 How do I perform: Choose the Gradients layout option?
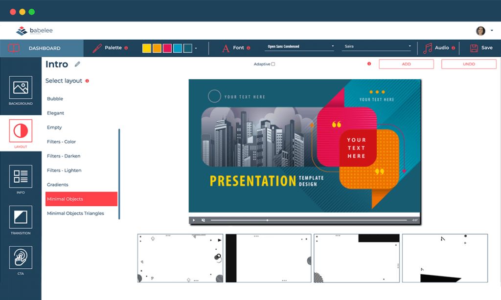58,185
